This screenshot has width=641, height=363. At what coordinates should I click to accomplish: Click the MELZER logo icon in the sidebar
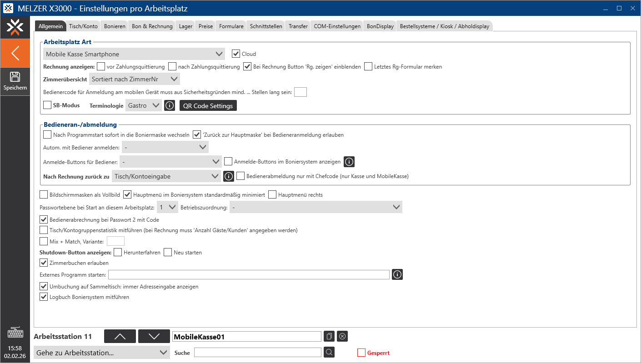coord(15,27)
